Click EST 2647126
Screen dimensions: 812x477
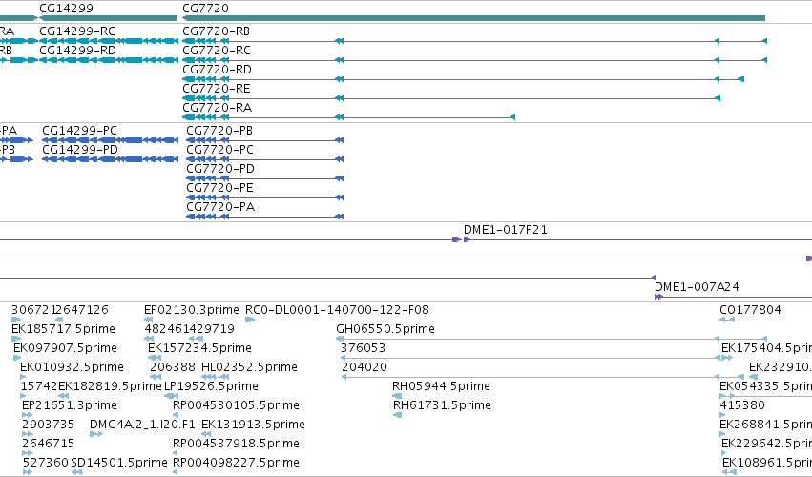(x=82, y=310)
